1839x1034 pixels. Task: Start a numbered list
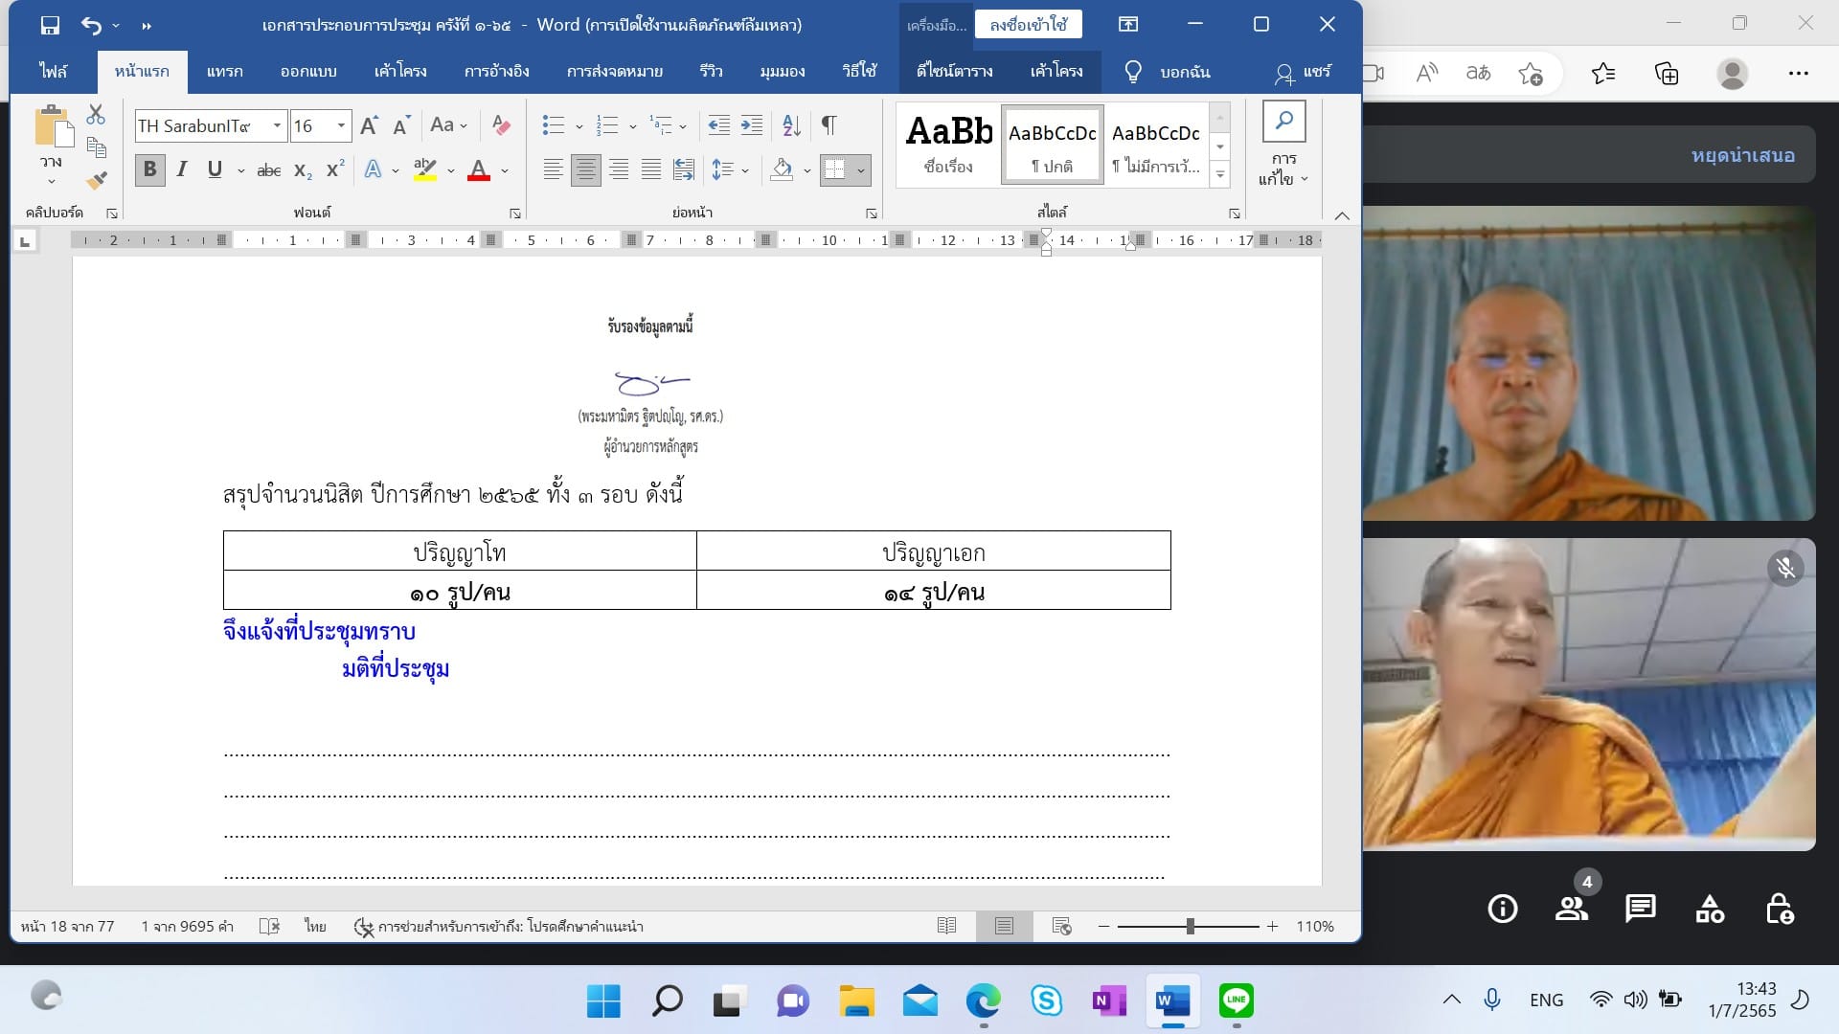point(606,125)
